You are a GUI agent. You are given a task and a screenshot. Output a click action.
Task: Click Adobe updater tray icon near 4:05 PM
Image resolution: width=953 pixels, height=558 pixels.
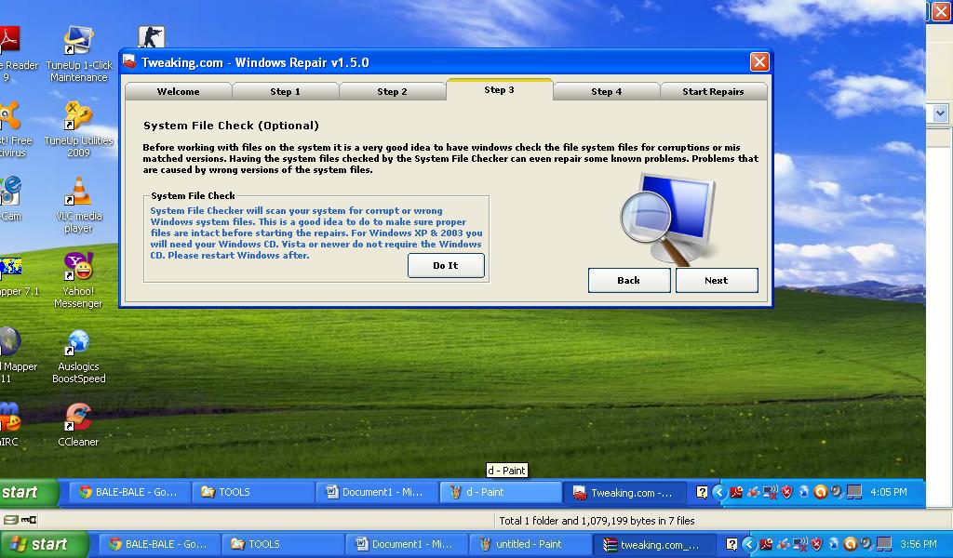coord(737,492)
